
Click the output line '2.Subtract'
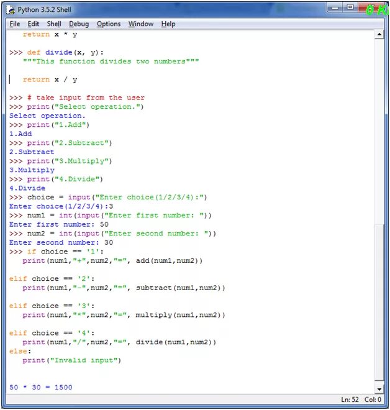click(32, 152)
